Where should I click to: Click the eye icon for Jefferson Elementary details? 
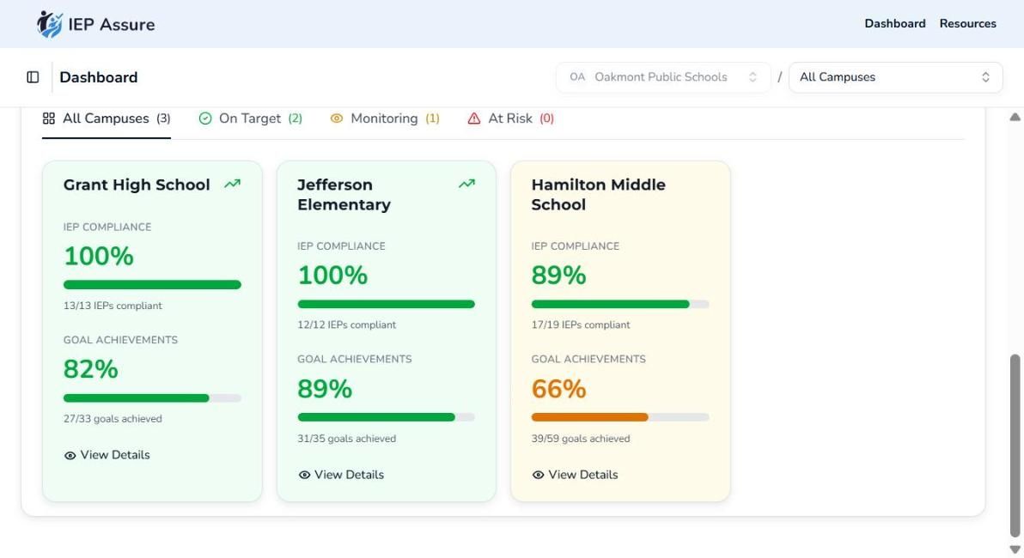coord(304,475)
